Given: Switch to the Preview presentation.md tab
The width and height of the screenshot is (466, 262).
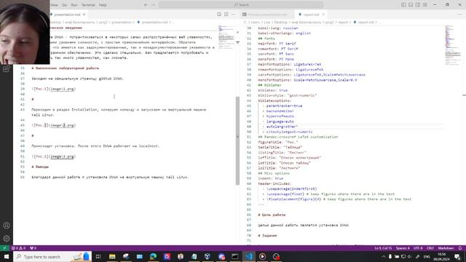Looking at the screenshot, I should point(267,15).
